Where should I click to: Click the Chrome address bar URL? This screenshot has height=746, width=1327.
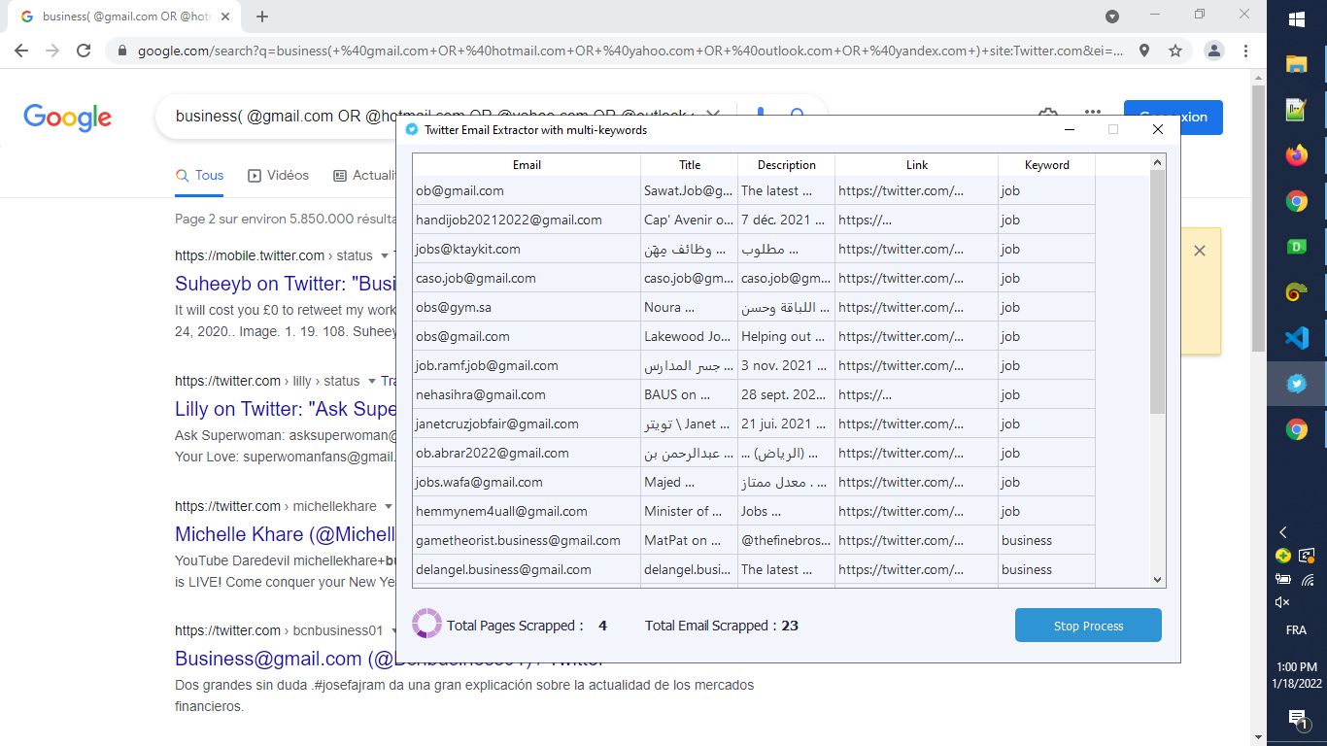click(629, 51)
